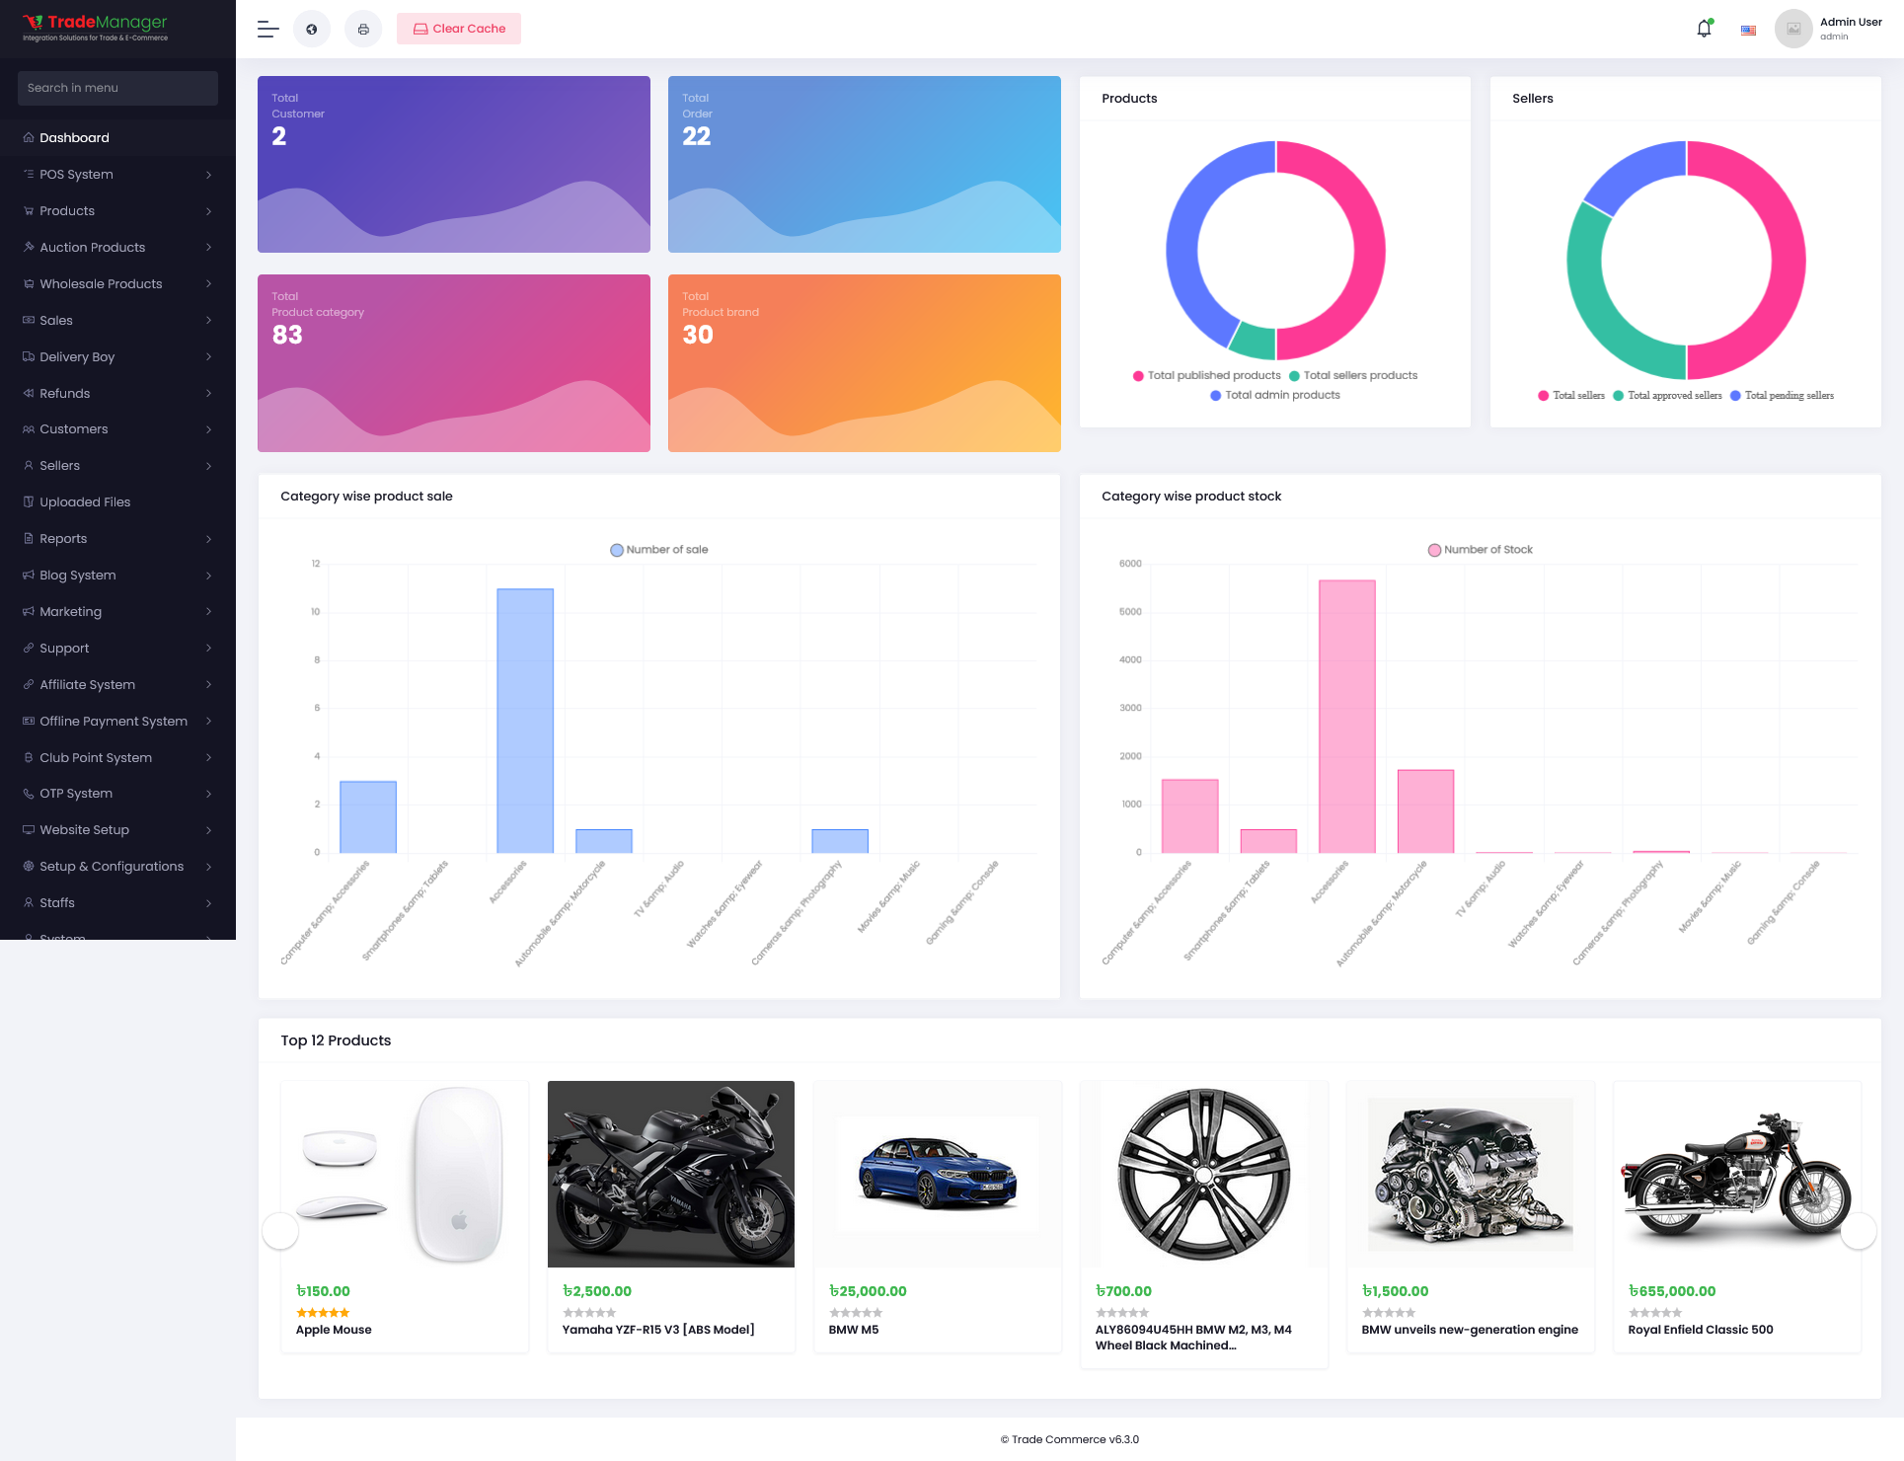Click the Wholesale Products sidebar icon
The image size is (1904, 1461).
[x=29, y=283]
